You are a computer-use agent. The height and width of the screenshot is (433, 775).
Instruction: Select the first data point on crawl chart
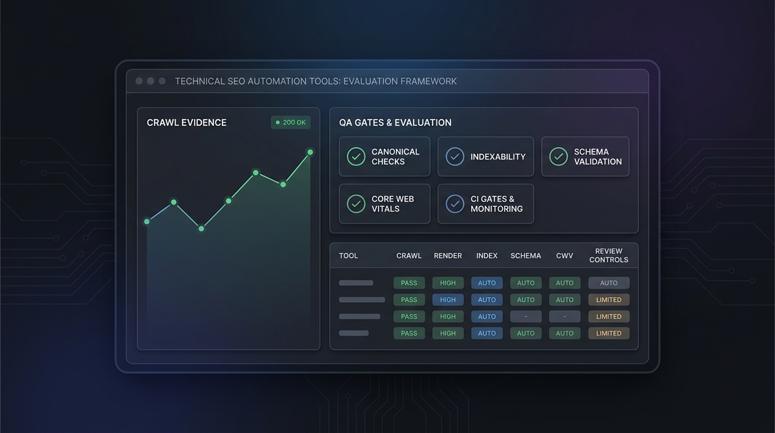(x=147, y=222)
